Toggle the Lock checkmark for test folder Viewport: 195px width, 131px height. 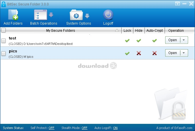(127, 40)
